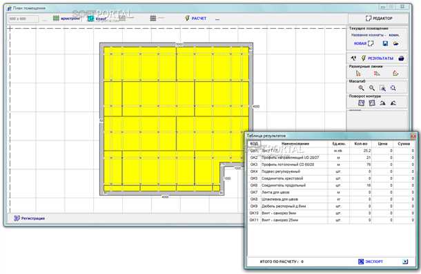Select row GK3 Профиль потолочный CD
This screenshot has width=421, height=274.
pyautogui.click(x=331, y=165)
